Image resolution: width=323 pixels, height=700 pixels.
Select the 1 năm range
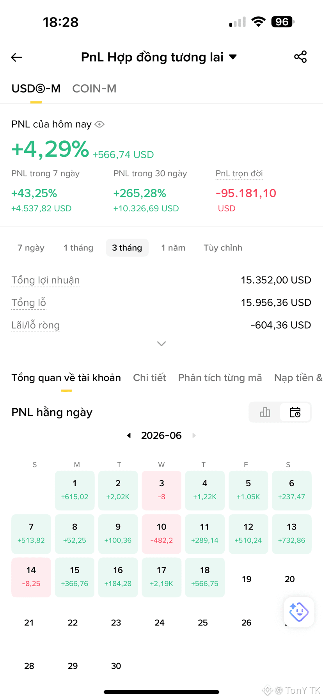tap(173, 248)
